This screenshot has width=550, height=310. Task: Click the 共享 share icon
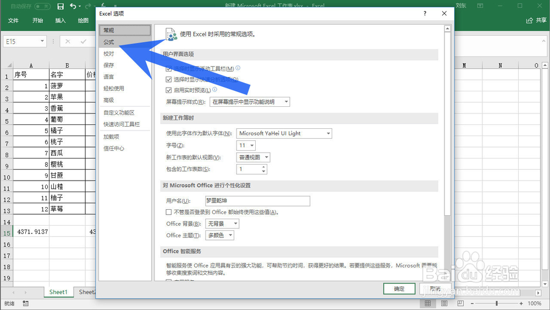tap(529, 20)
